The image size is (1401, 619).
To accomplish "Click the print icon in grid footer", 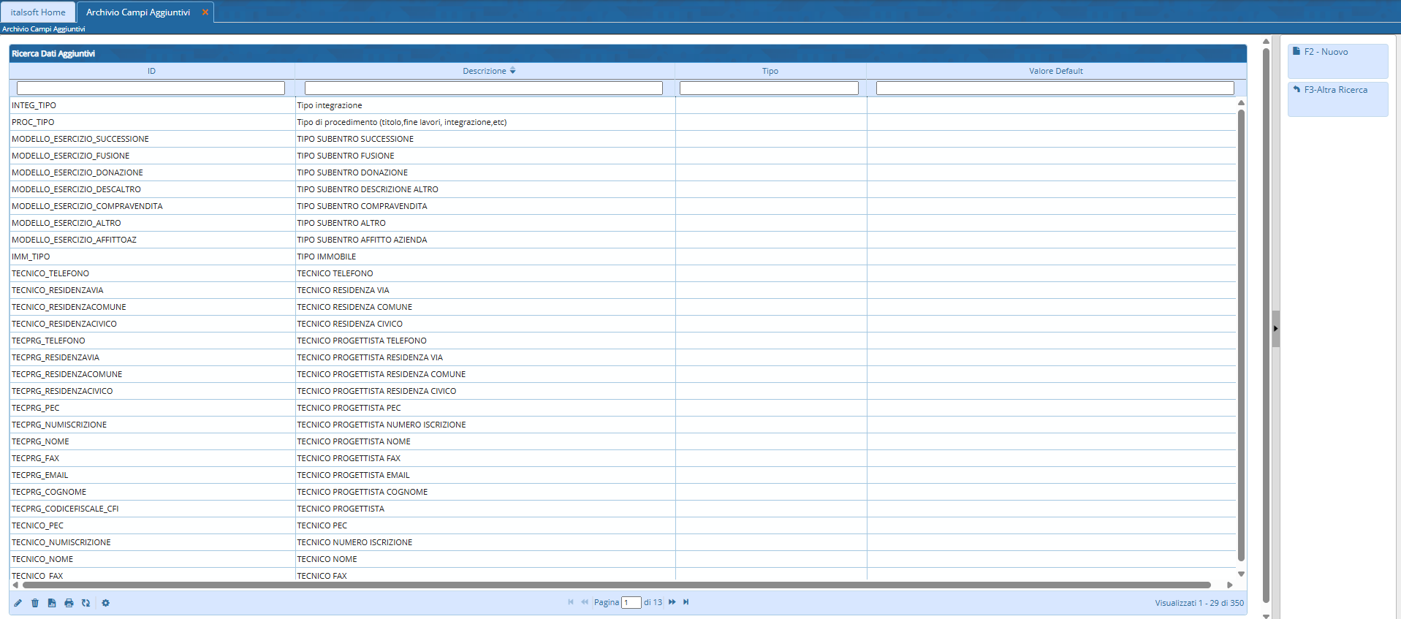I will [69, 603].
